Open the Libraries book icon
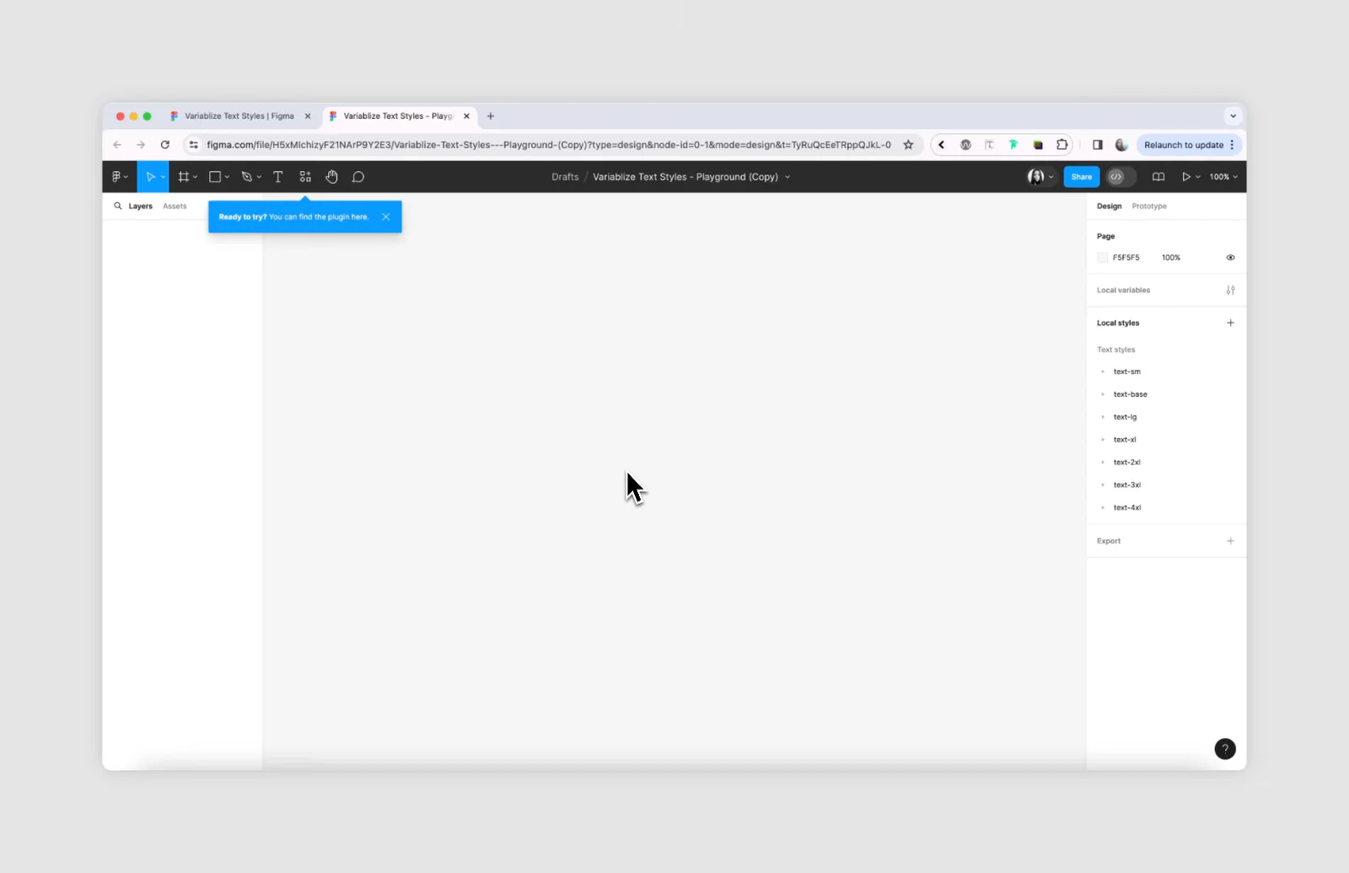 click(x=1158, y=177)
